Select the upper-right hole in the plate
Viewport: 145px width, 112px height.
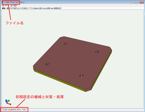click(x=97, y=52)
